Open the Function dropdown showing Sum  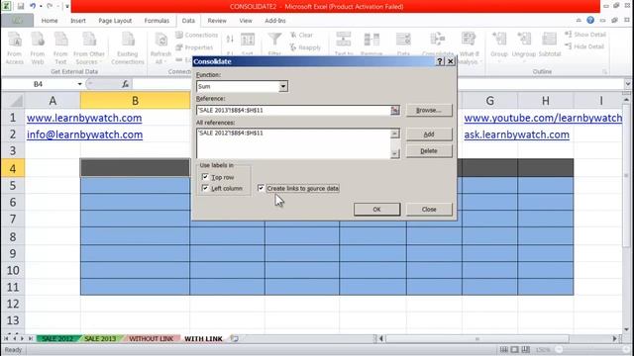283,86
